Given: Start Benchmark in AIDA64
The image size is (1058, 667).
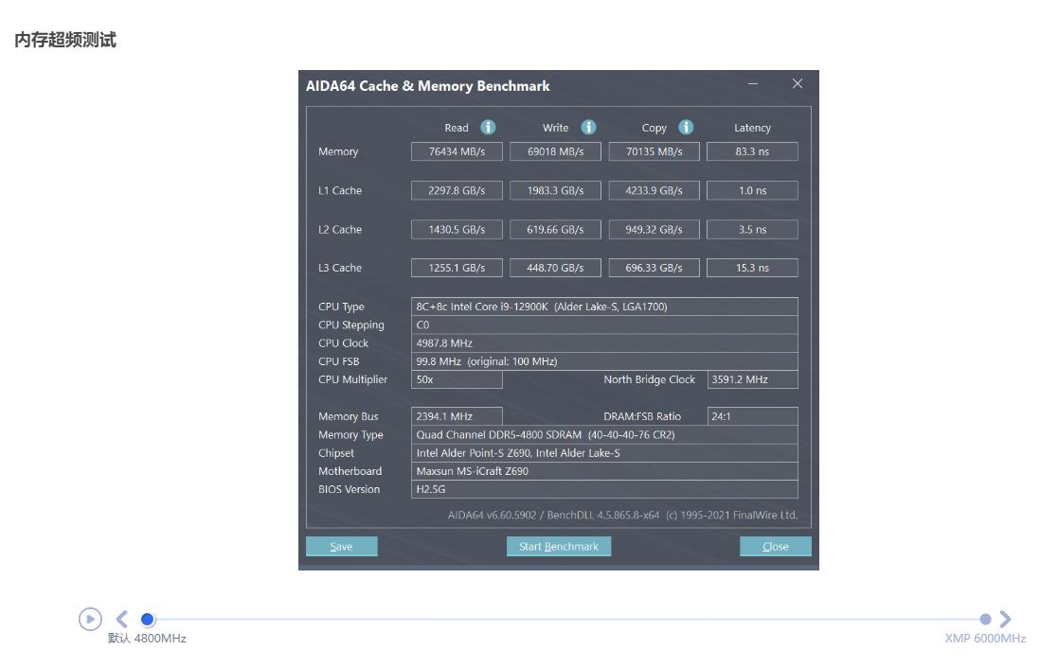Looking at the screenshot, I should tap(559, 546).
